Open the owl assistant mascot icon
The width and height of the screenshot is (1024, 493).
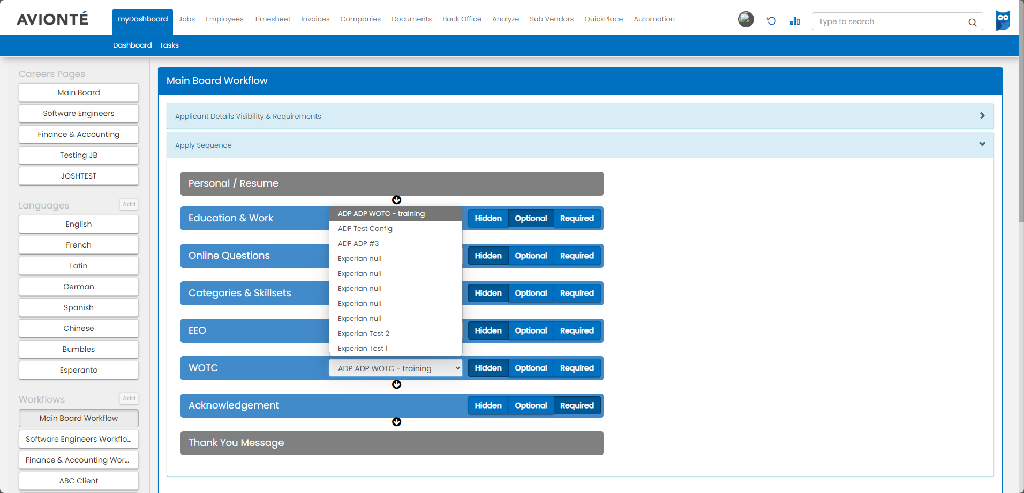[1003, 20]
